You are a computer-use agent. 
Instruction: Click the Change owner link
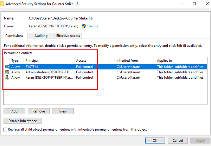coord(92,26)
